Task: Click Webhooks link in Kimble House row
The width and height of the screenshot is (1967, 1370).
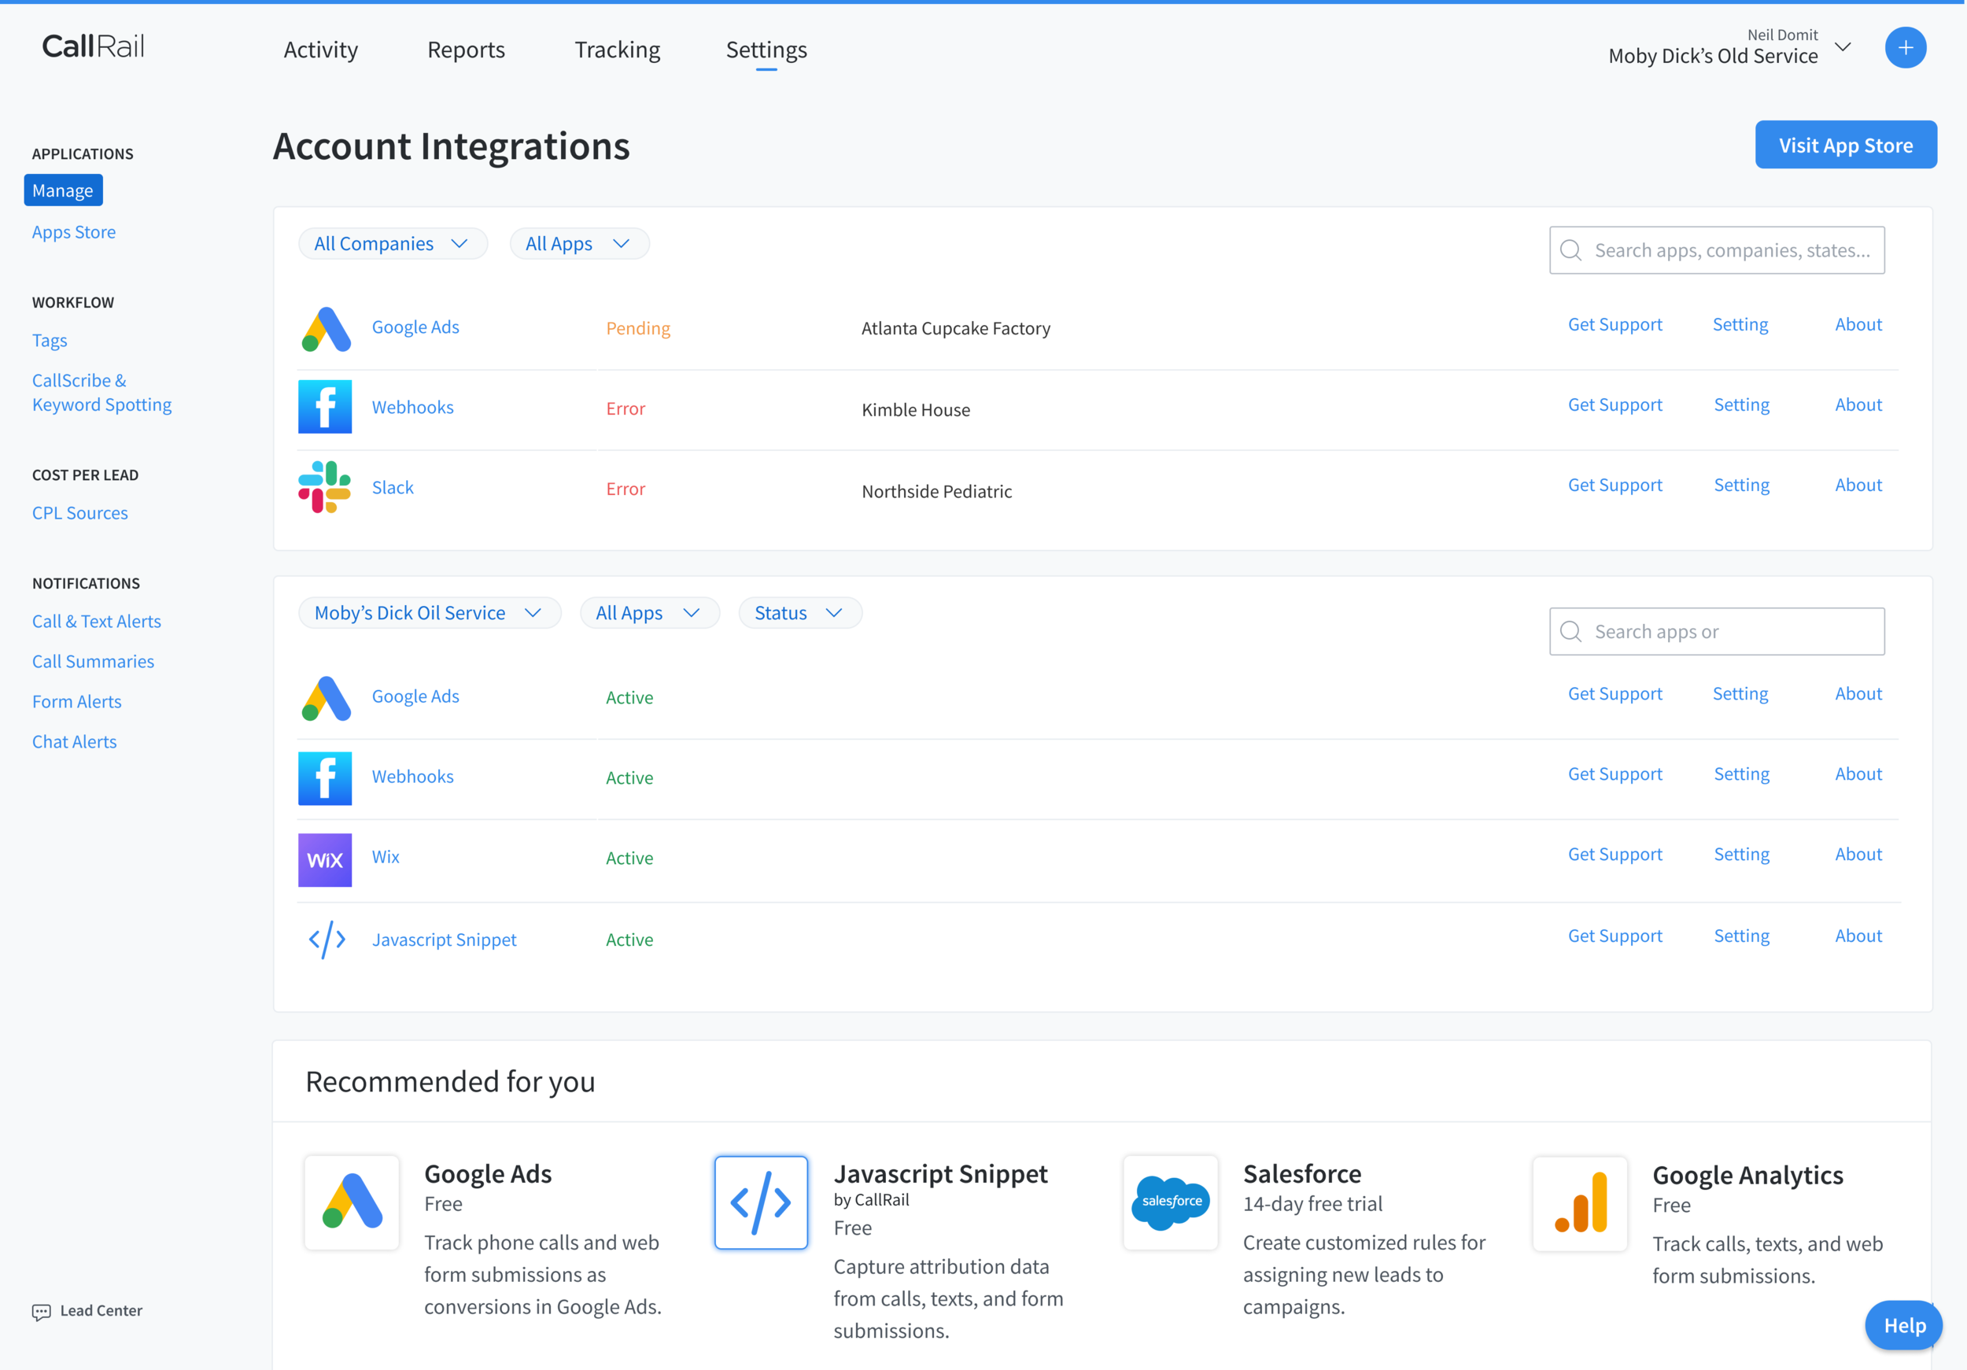Action: [412, 407]
